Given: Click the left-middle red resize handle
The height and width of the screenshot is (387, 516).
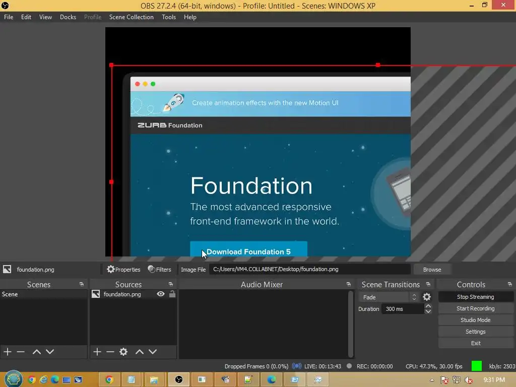Looking at the screenshot, I should pos(111,182).
